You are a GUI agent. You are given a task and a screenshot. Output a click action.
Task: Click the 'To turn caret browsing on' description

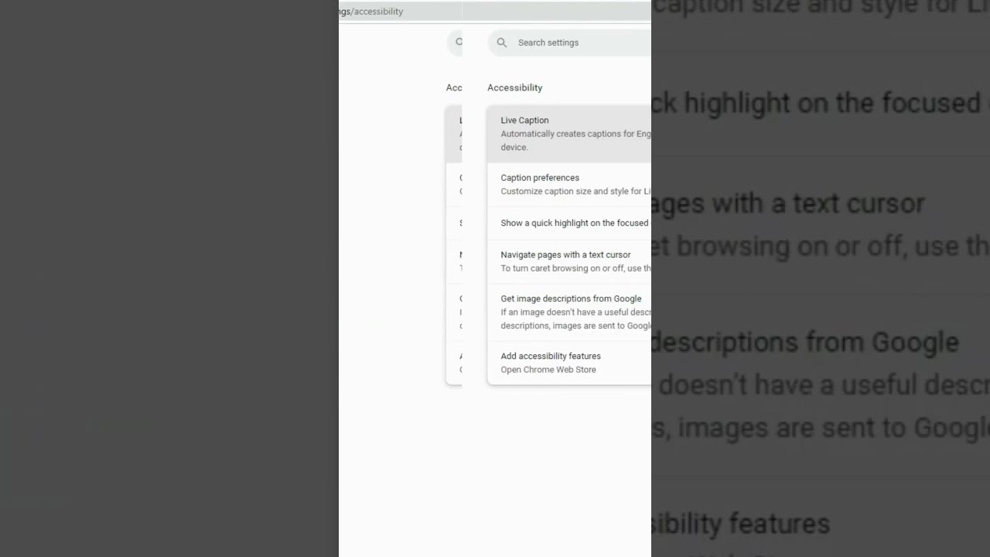click(575, 268)
